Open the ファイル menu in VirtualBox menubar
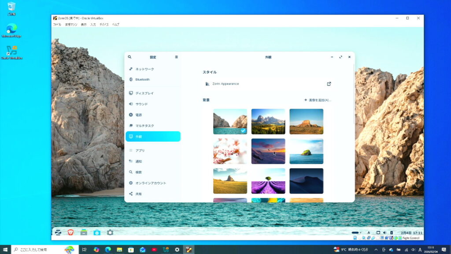The height and width of the screenshot is (254, 451). 57,25
